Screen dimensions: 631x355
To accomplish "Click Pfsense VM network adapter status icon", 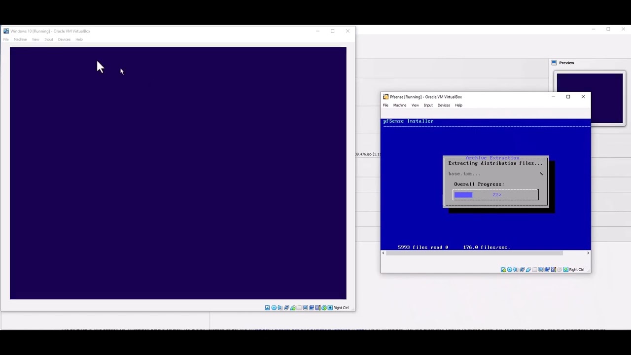I will click(x=522, y=269).
